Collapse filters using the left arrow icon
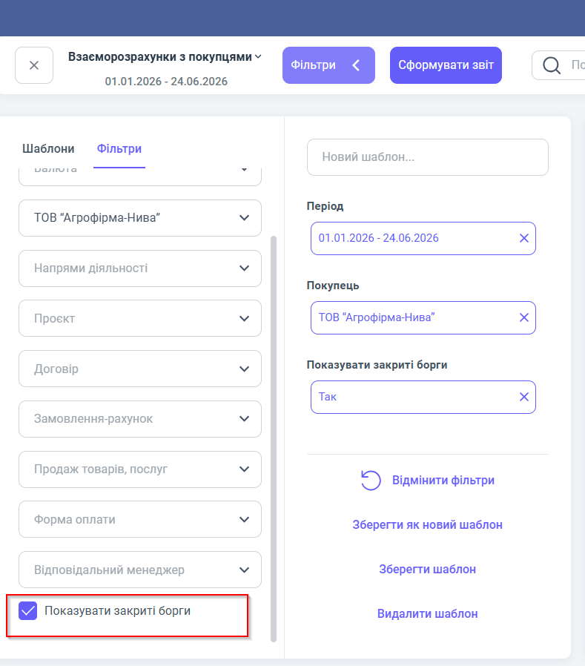This screenshot has height=666, width=585. click(356, 65)
